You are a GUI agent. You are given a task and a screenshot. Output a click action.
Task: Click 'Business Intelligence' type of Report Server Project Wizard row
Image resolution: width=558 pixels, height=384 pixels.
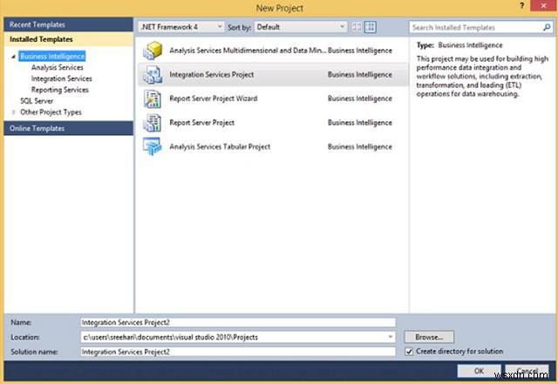(360, 98)
